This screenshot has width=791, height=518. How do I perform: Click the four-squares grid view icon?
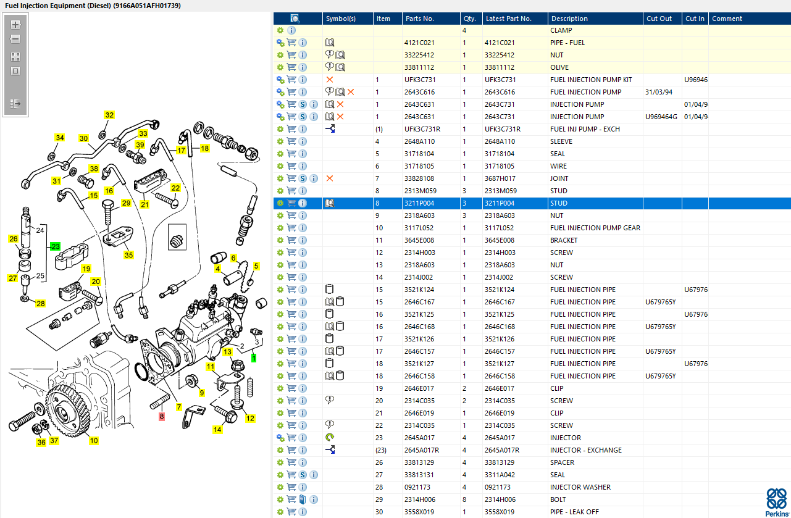[15, 57]
